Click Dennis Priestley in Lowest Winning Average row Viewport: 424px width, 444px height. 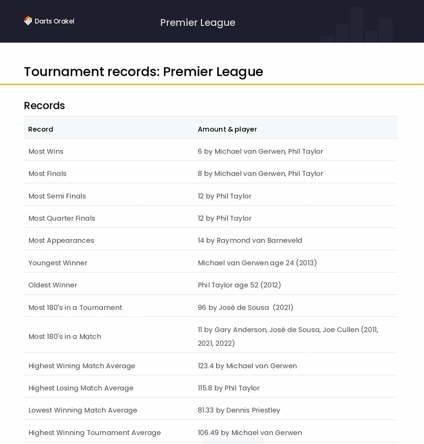pos(253,410)
